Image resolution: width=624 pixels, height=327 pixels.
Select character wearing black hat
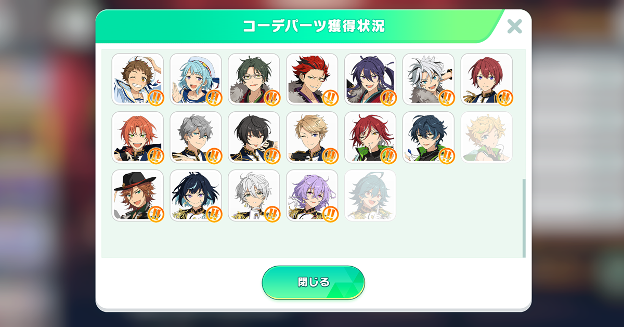click(138, 195)
